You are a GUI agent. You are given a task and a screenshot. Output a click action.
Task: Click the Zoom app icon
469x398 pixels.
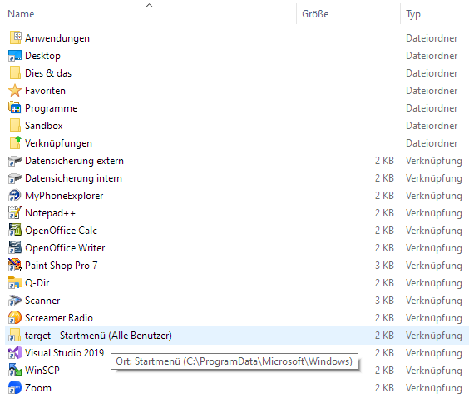coord(15,387)
